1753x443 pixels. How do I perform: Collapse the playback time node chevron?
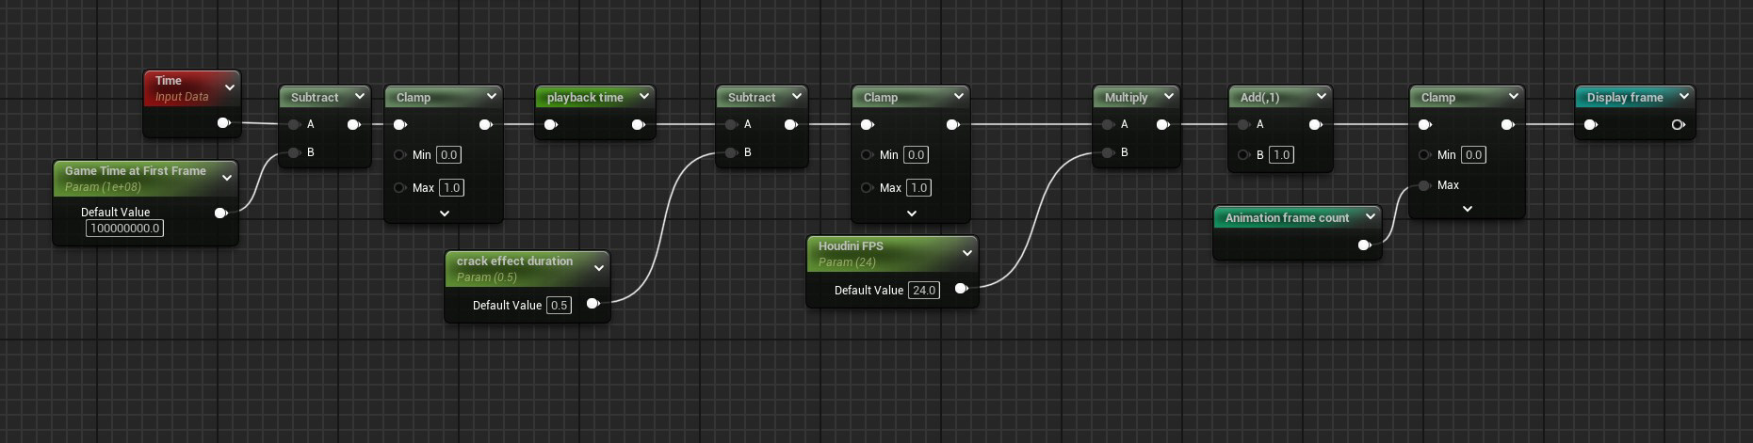pyautogui.click(x=644, y=96)
